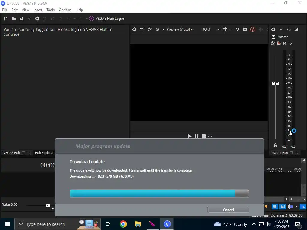Toggle the preview overlays grid icon
Screen dimensions: 307x230
pos(225,29)
